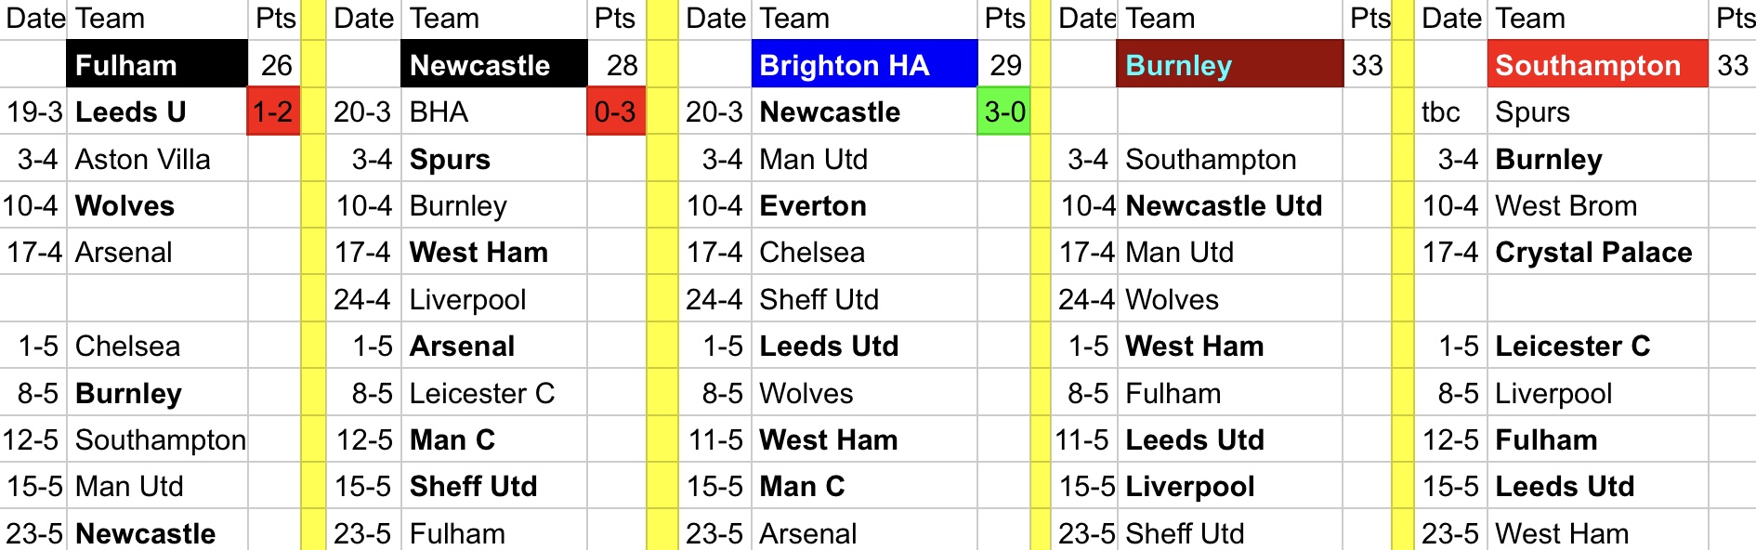
Task: Click the dark red Burnley header cell
Action: point(1228,65)
